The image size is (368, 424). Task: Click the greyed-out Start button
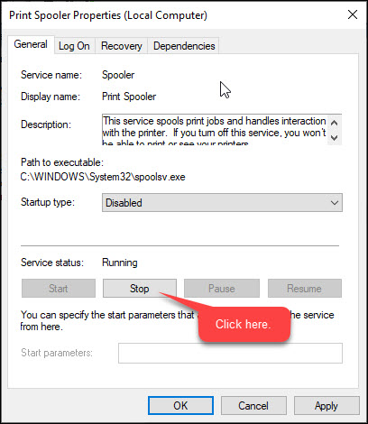(x=59, y=289)
